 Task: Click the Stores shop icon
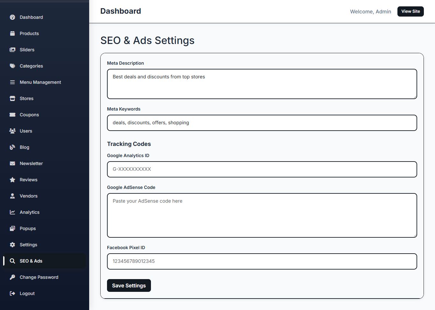[12, 98]
